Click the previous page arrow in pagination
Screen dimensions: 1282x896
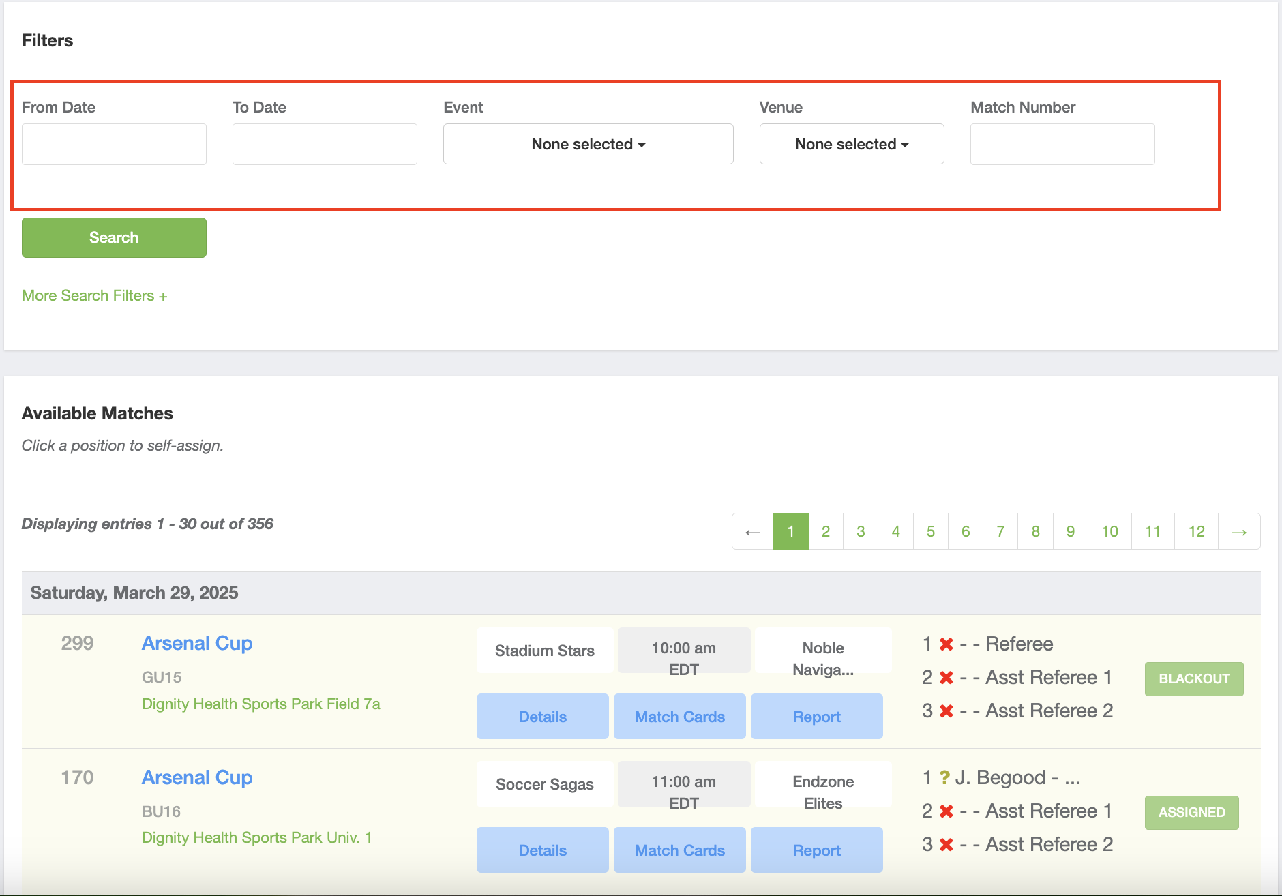[752, 531]
